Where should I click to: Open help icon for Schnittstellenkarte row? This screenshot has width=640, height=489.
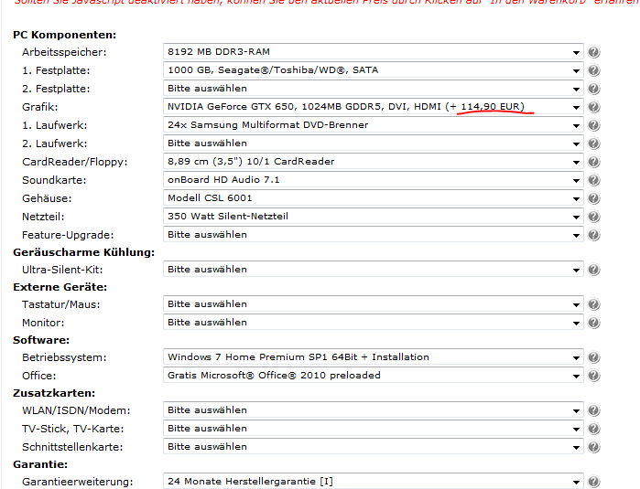pyautogui.click(x=594, y=447)
